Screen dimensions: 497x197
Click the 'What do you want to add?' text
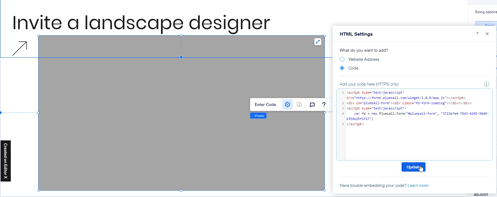pyautogui.click(x=364, y=50)
